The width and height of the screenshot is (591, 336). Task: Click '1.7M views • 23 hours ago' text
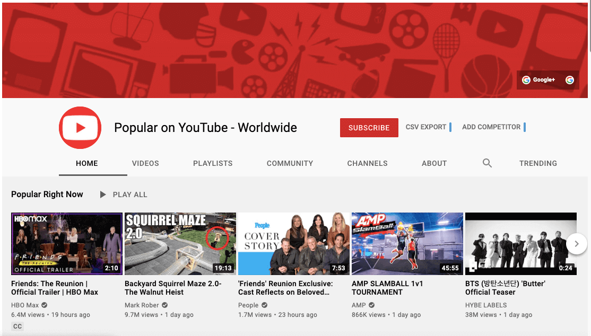point(277,314)
